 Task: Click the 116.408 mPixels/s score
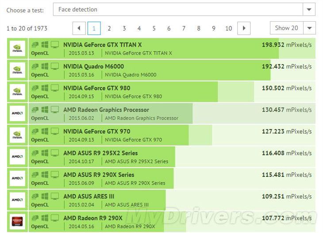pos(287,153)
